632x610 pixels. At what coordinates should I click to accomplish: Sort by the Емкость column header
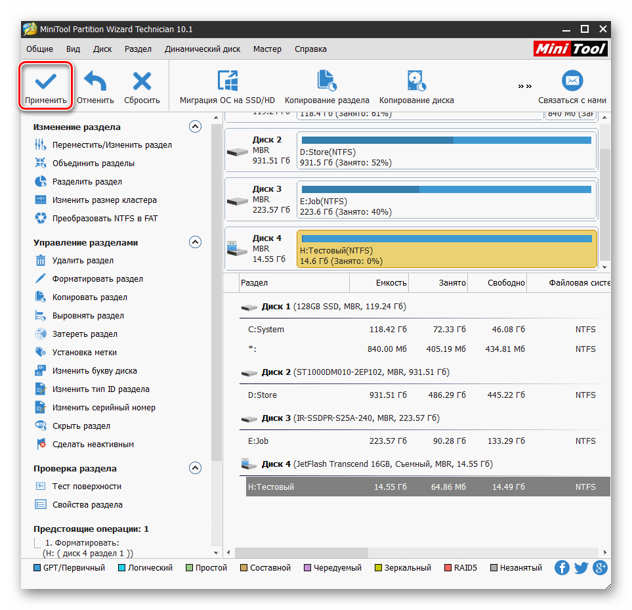tap(379, 283)
